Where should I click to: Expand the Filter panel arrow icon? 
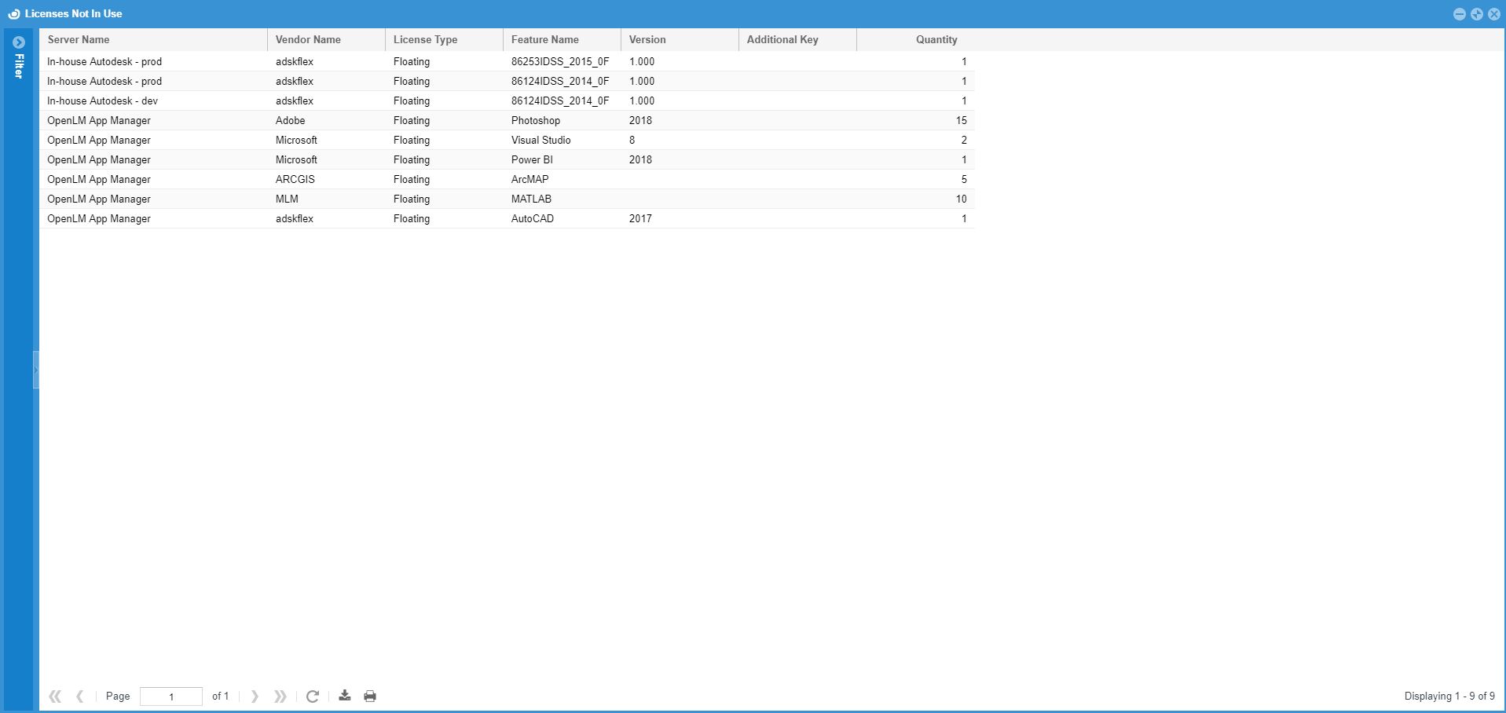point(19,42)
